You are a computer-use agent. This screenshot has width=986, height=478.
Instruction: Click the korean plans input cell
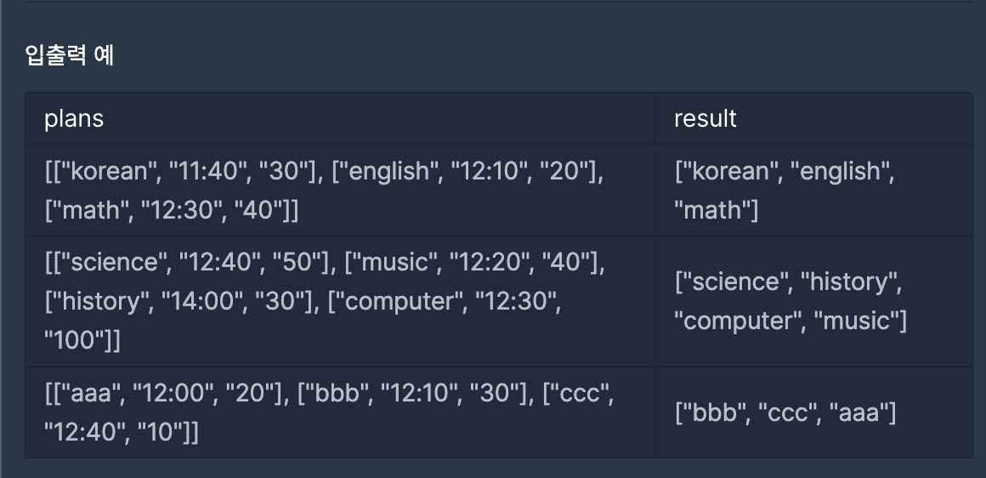pyautogui.click(x=340, y=191)
